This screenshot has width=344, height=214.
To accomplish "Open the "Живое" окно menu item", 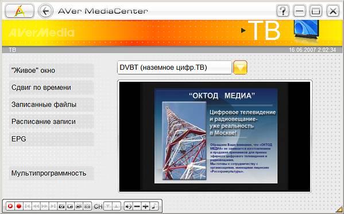I will point(51,70).
